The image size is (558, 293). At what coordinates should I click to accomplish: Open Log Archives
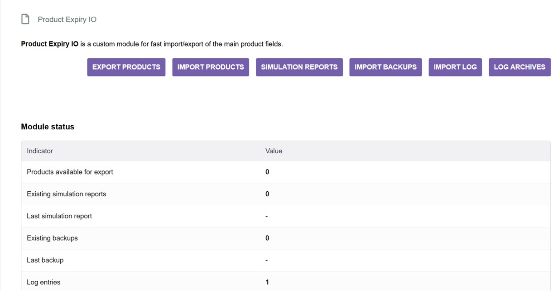point(520,67)
